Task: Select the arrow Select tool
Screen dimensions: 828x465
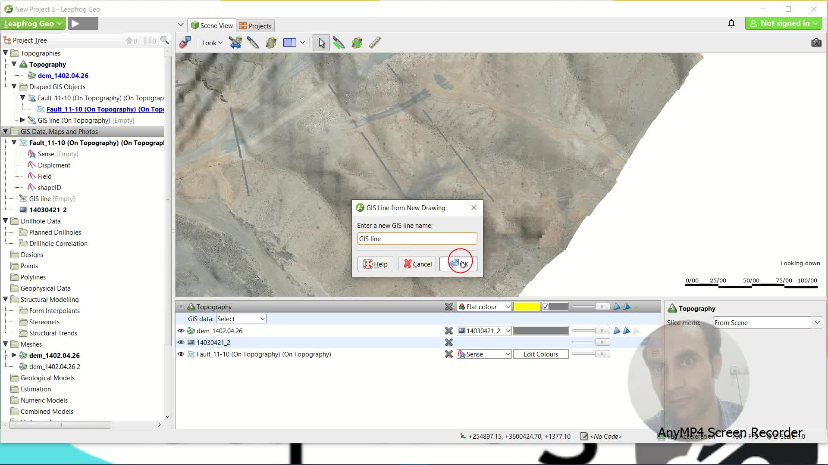Action: 321,43
